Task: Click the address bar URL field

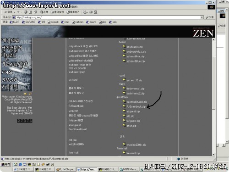Action: 106,17
